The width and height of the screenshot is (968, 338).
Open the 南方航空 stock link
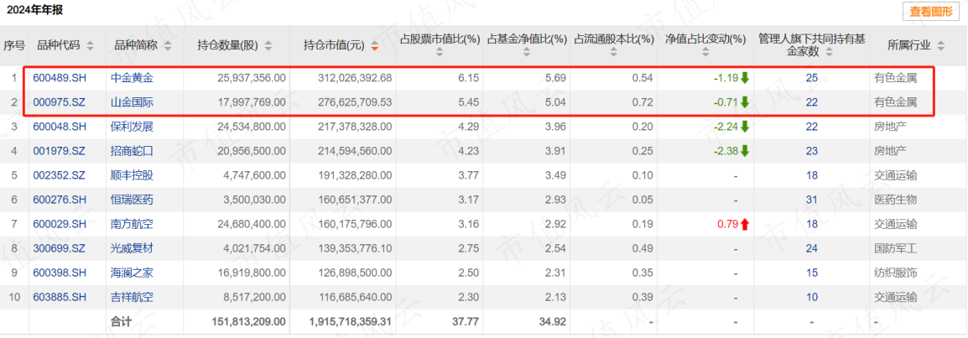(x=132, y=224)
